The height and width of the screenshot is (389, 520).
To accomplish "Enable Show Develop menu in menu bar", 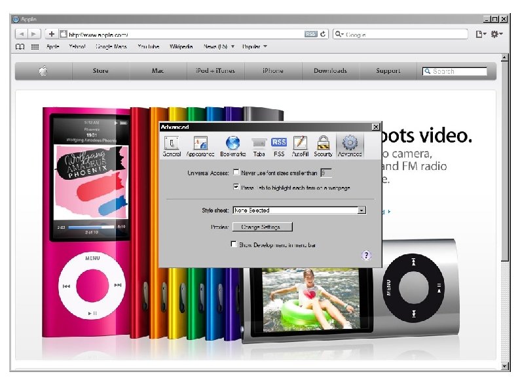I will (x=234, y=245).
